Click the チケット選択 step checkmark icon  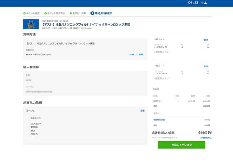pos(25,13)
